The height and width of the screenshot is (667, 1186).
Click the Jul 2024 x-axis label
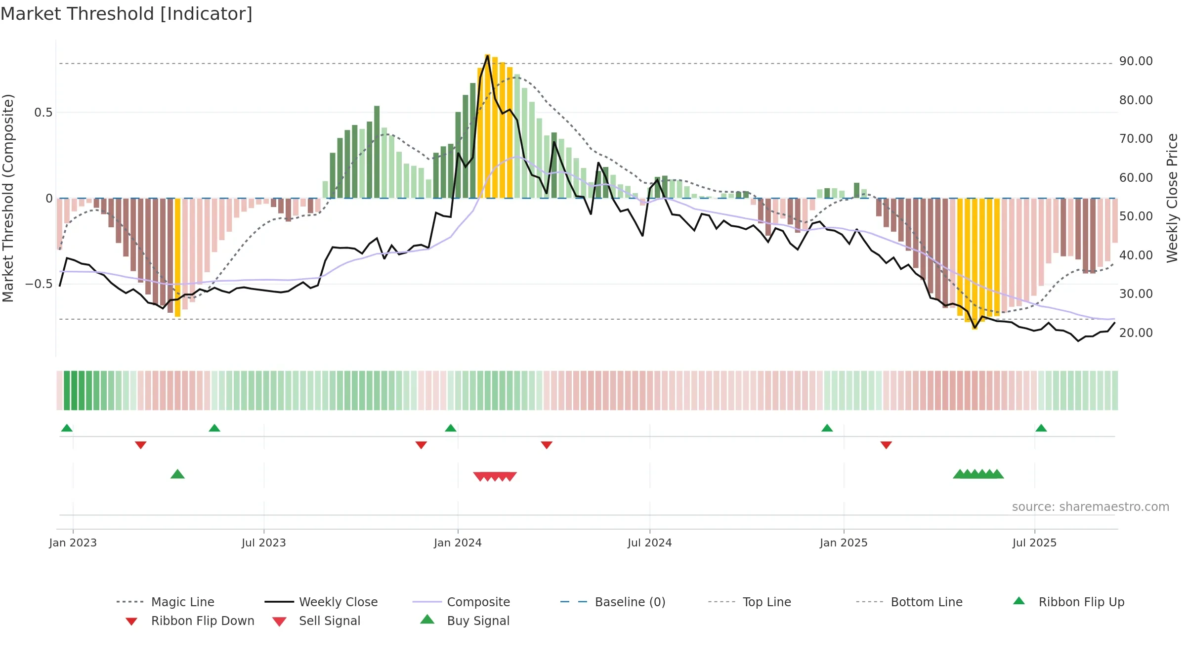pyautogui.click(x=650, y=542)
